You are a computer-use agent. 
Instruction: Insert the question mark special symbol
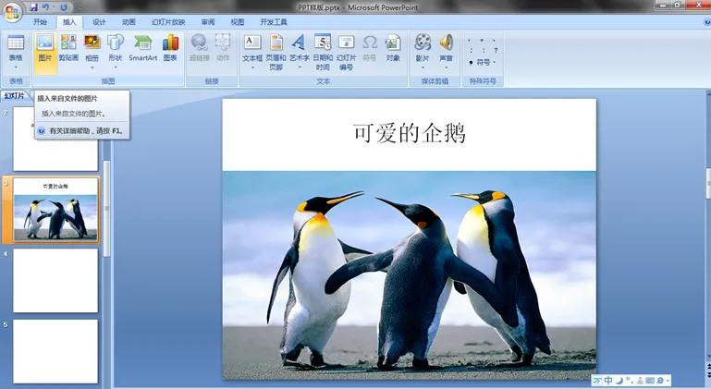pyautogui.click(x=496, y=50)
